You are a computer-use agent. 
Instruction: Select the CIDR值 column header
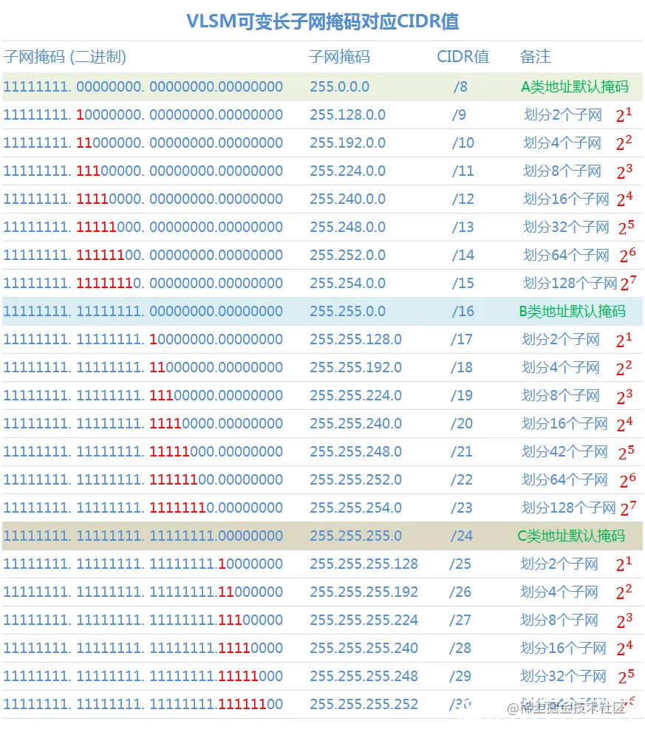[x=463, y=57]
